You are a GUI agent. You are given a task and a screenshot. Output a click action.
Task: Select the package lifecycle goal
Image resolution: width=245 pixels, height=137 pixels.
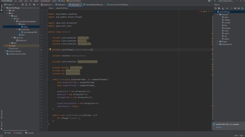(226, 28)
